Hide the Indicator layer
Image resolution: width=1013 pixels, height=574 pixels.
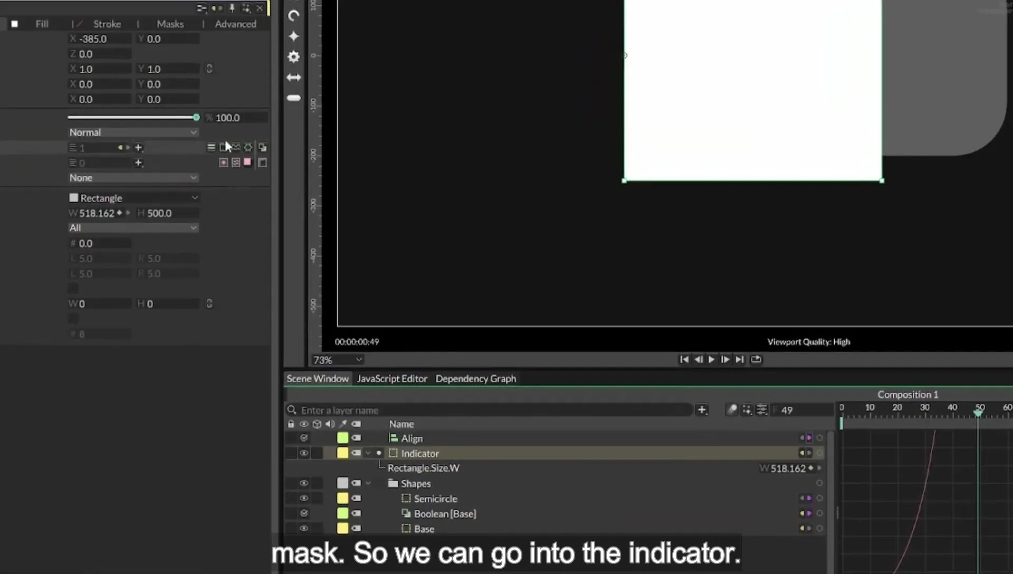click(304, 453)
